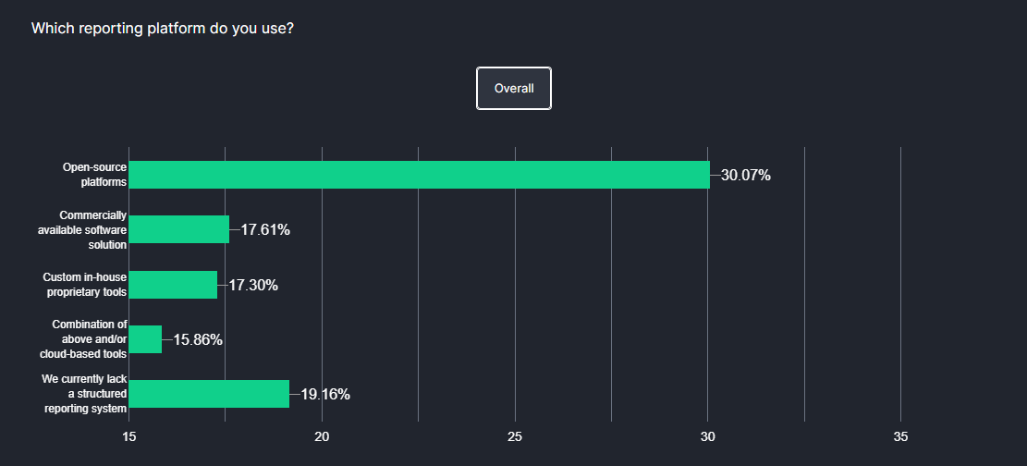Click the Combination of above and/or cloud-based label
1027x466 pixels.
pos(83,339)
